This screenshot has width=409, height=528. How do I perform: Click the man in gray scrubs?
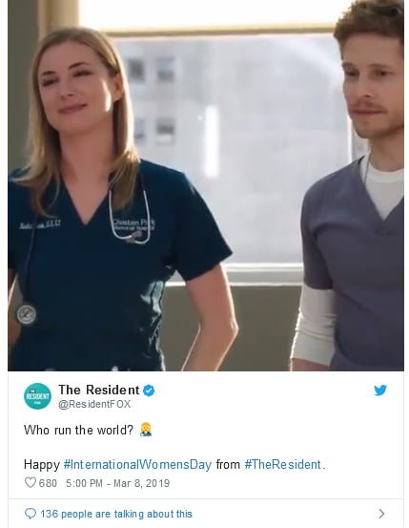tap(352, 189)
